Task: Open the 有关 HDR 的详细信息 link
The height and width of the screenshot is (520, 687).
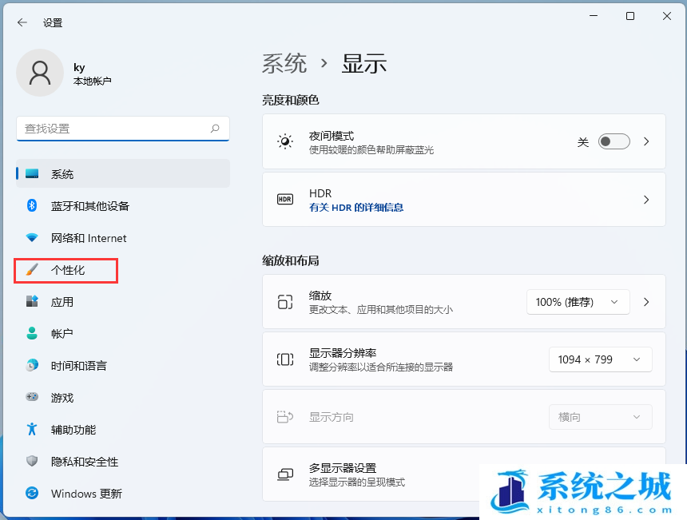Action: (x=356, y=208)
